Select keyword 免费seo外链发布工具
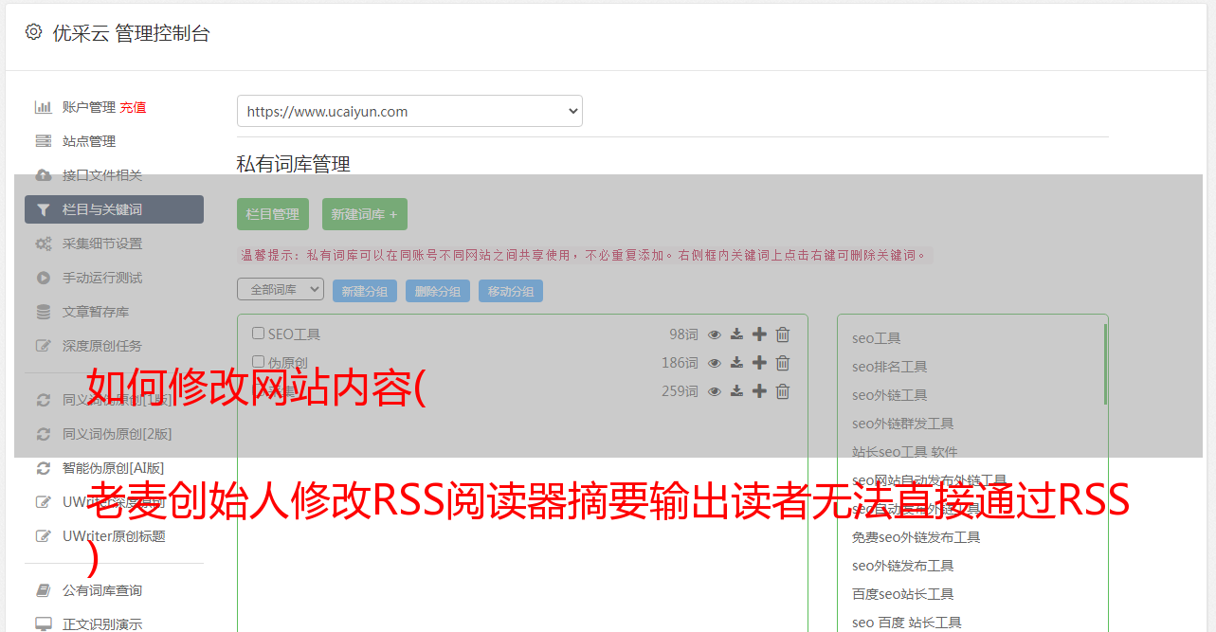 (916, 537)
